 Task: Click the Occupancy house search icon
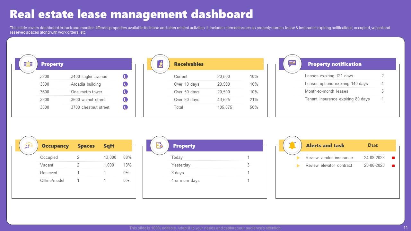[29, 145]
